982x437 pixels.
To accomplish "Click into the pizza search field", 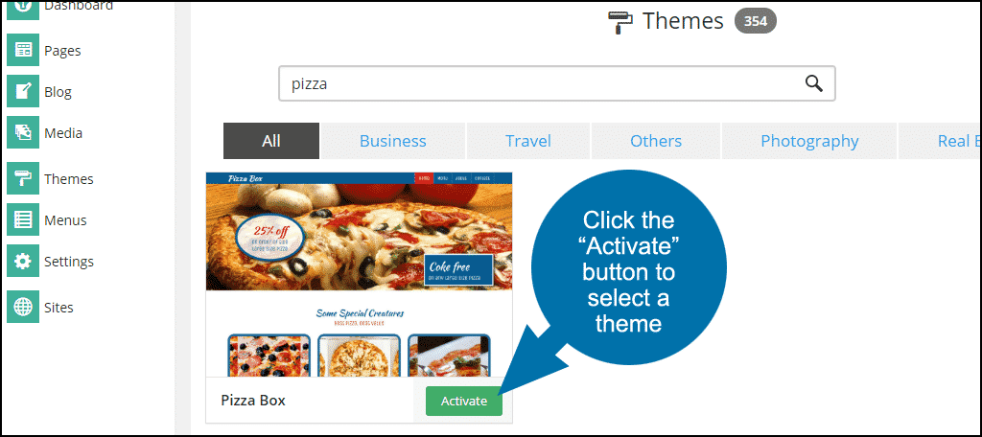I will click(557, 83).
